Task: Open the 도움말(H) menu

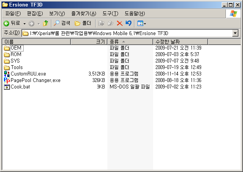Action: tap(135, 14)
